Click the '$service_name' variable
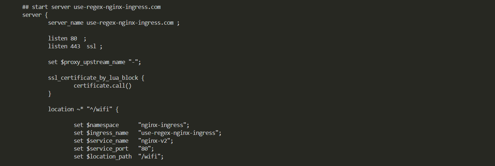 [x=107, y=141]
